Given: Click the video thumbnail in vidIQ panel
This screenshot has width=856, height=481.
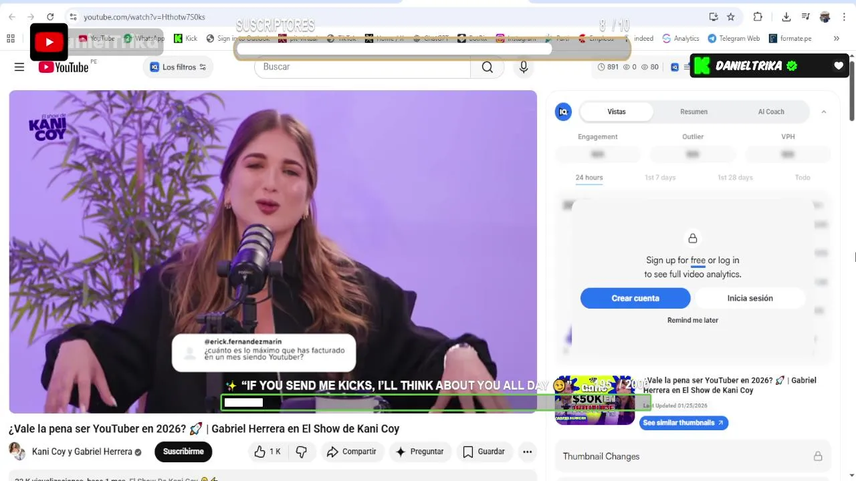Looking at the screenshot, I should point(595,399).
